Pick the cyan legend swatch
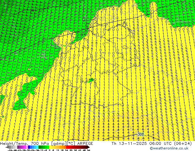 (38, 147)
